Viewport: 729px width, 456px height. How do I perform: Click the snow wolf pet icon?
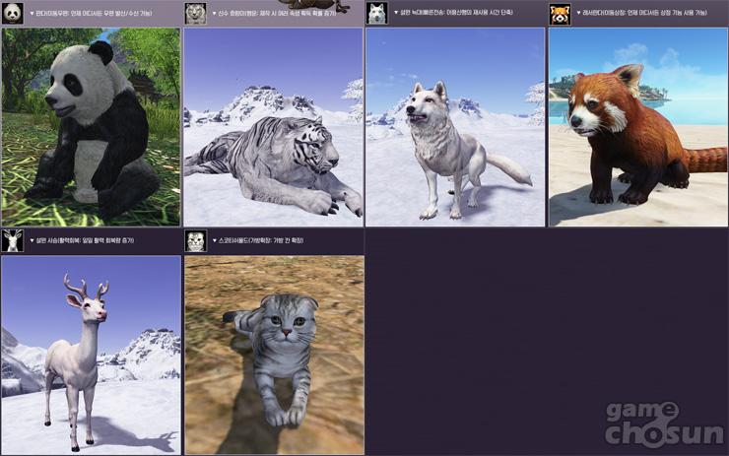pos(376,13)
